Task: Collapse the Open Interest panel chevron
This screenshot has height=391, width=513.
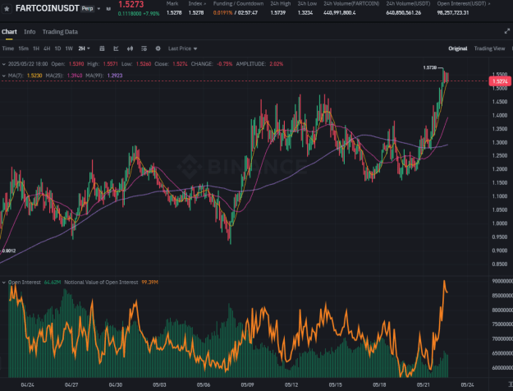Action: [x=4, y=283]
